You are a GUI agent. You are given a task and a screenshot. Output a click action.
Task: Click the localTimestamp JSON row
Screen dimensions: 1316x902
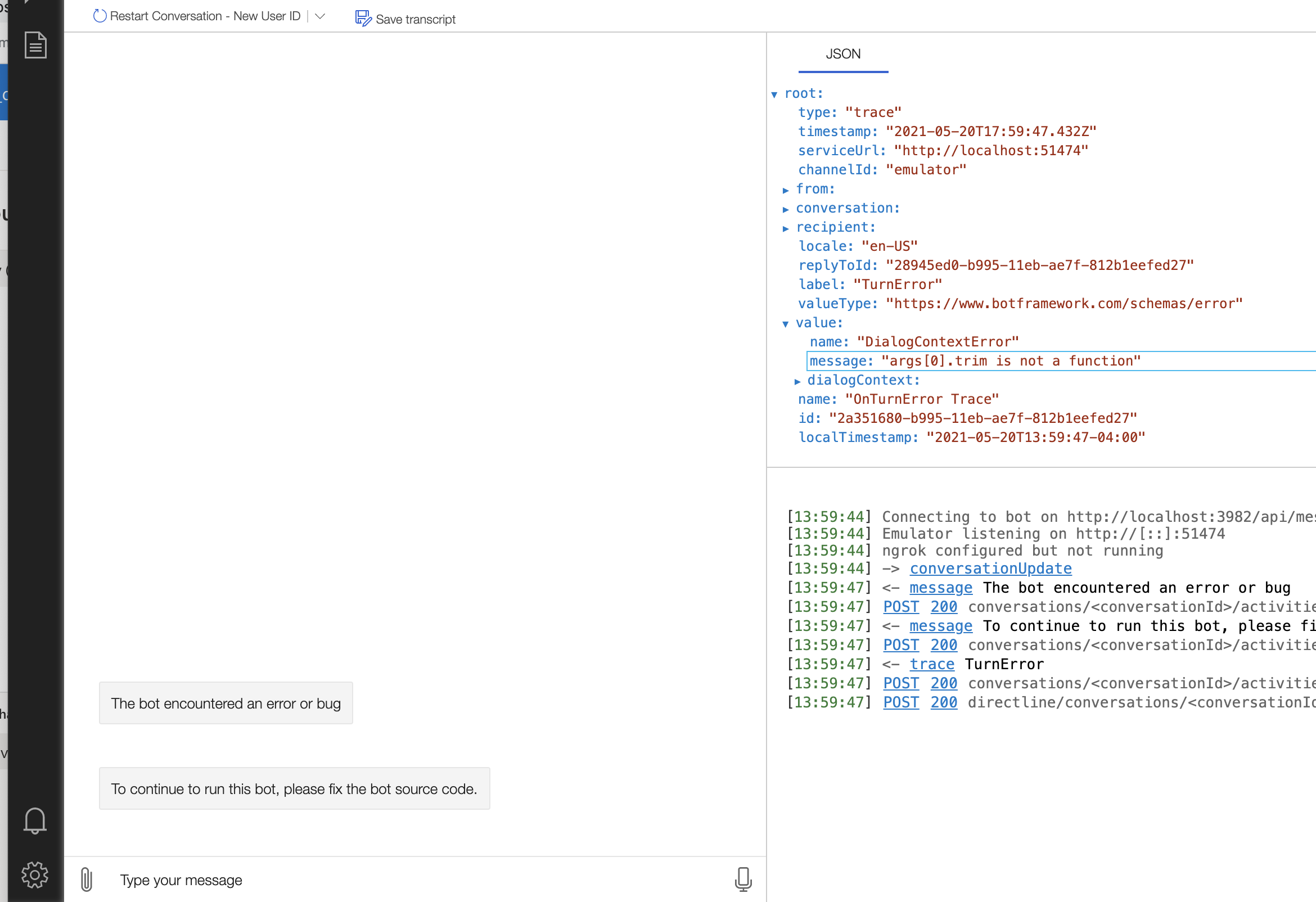pyautogui.click(x=972, y=438)
